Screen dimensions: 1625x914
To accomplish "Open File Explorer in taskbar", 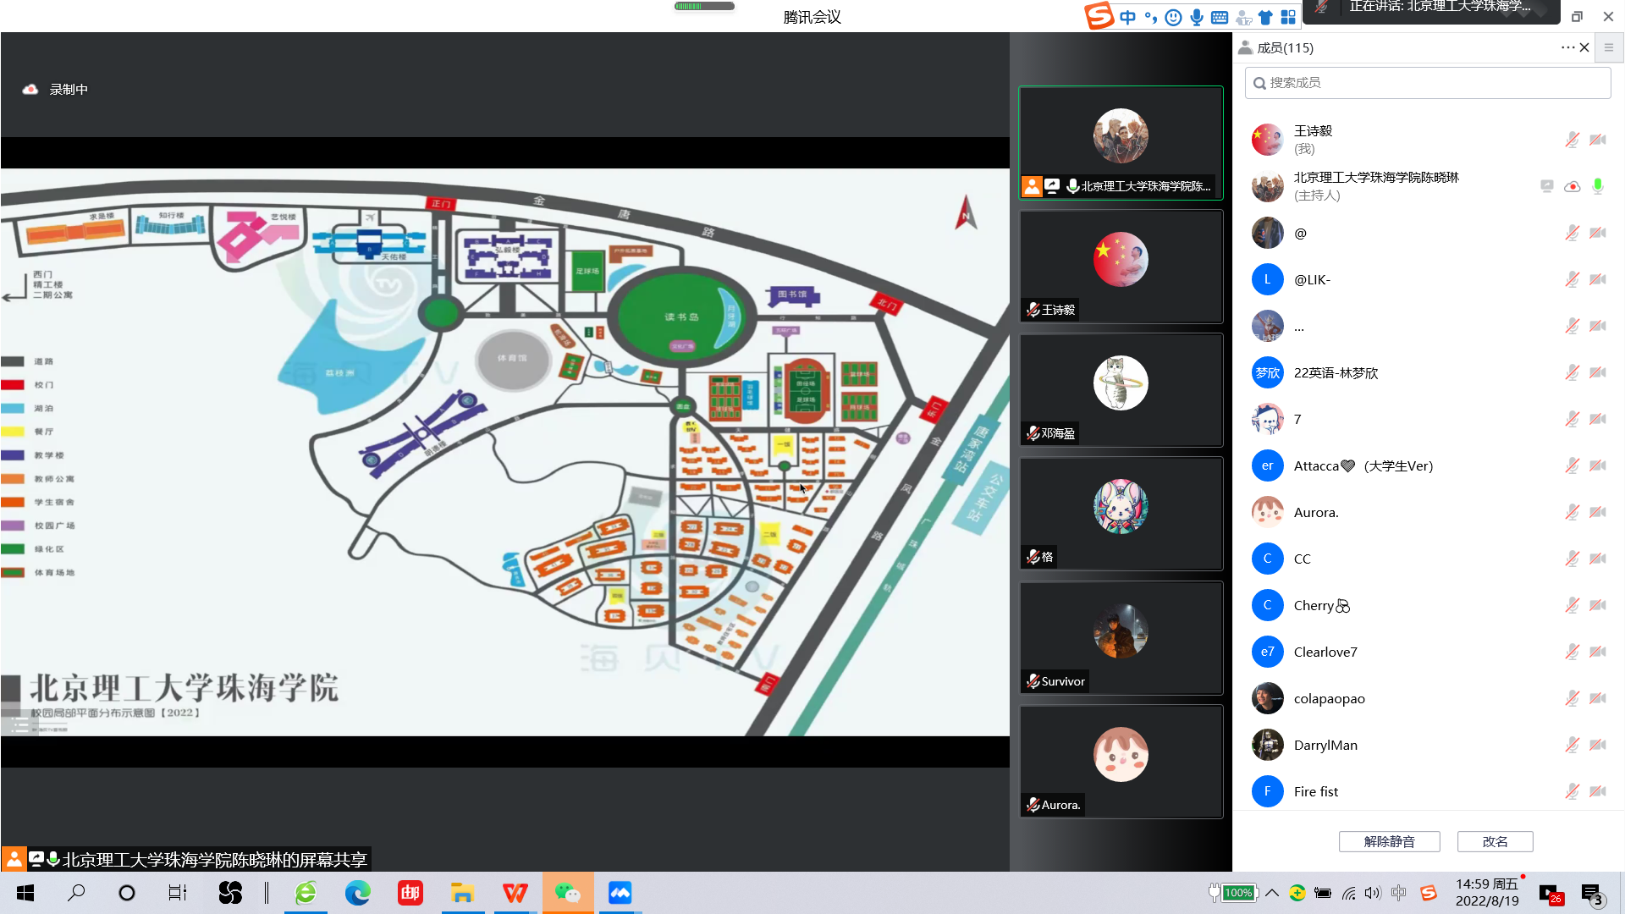I will coord(462,893).
